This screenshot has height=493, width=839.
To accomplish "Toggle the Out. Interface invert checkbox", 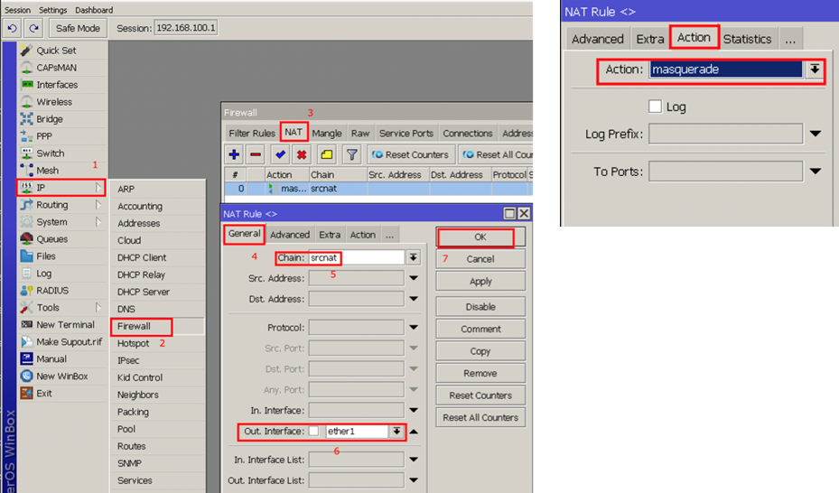I will [x=313, y=431].
